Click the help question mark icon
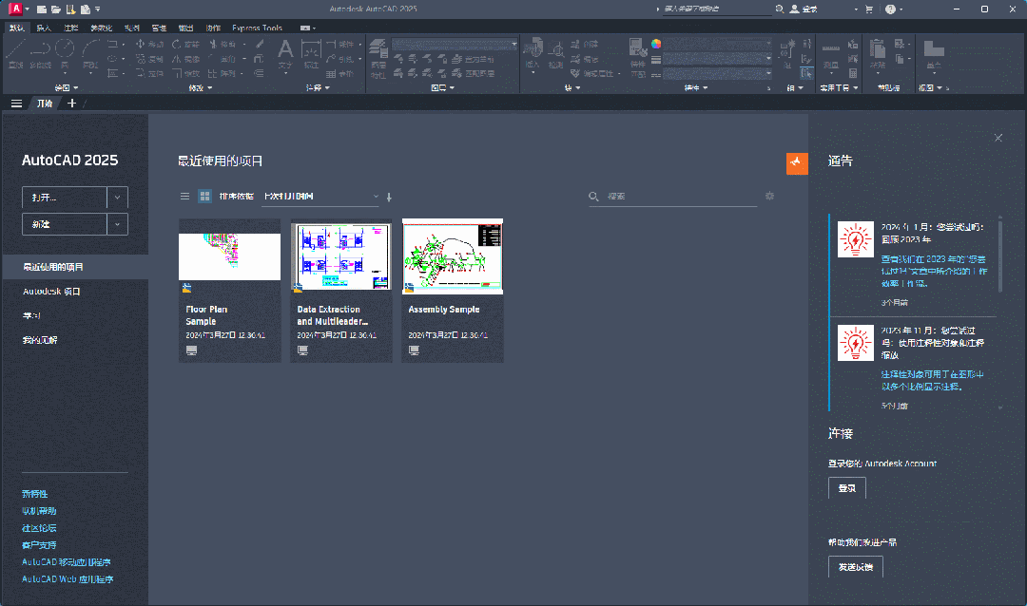The image size is (1027, 606). (890, 9)
